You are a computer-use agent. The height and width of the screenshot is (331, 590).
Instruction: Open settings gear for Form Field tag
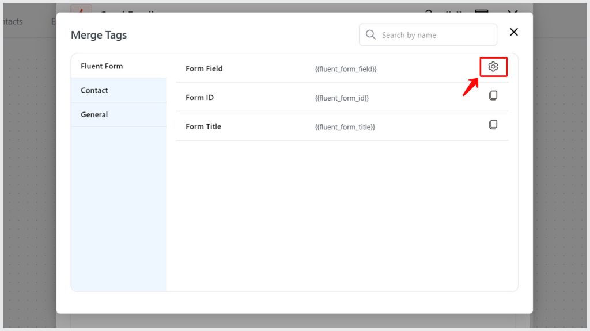coord(493,67)
